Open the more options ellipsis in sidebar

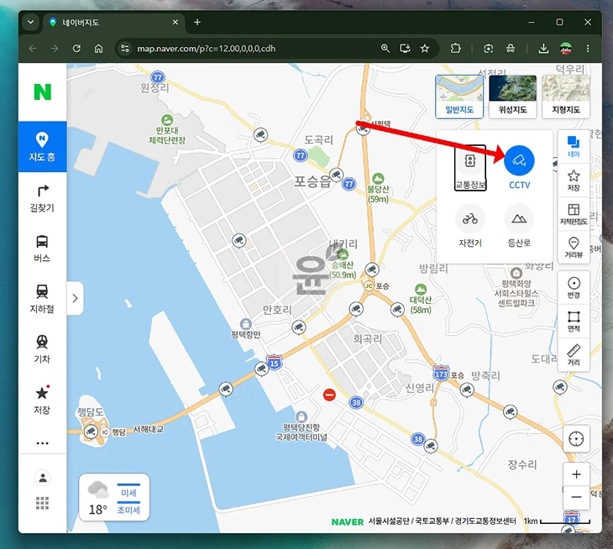42,443
